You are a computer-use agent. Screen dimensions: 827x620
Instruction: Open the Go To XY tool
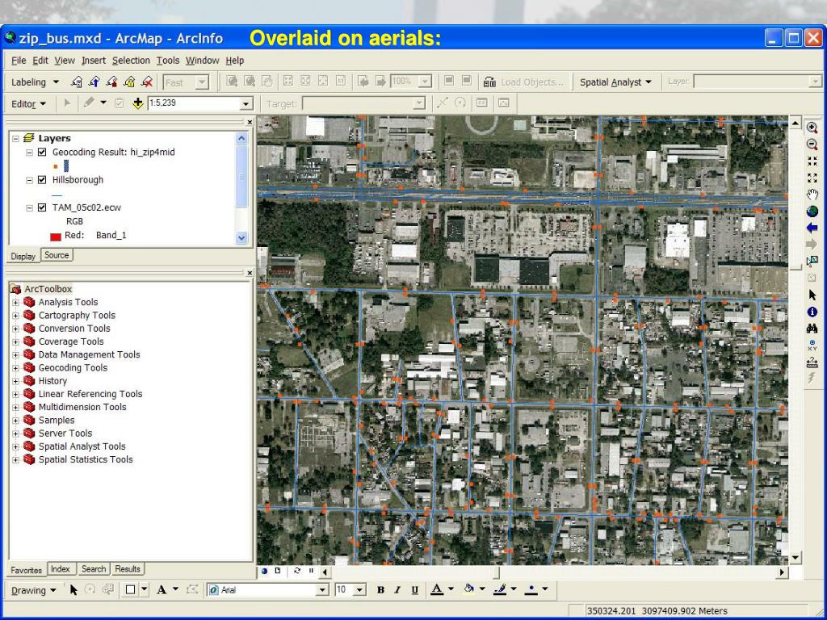812,346
